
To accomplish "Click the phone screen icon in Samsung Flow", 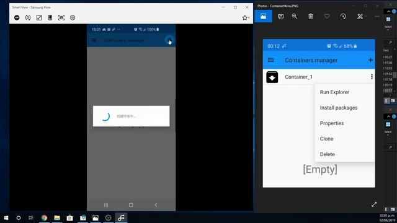I will click(x=50, y=18).
